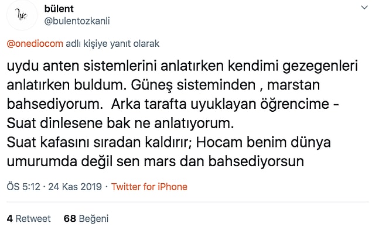The image size is (372, 230).
Task: Open bülent's profile picture avatar
Action: point(22,15)
